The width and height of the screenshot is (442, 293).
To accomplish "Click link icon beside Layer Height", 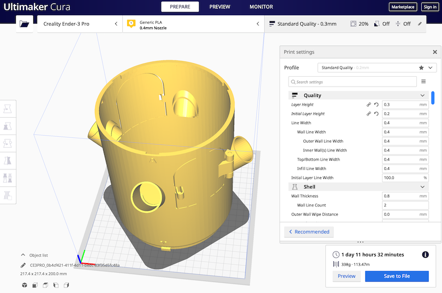I will pyautogui.click(x=368, y=105).
